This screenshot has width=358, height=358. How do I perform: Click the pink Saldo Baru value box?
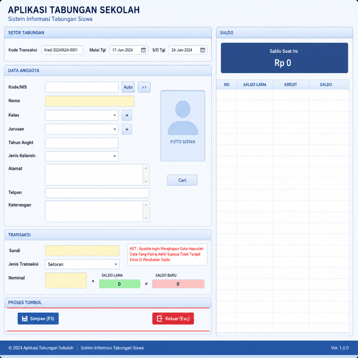[x=178, y=284]
